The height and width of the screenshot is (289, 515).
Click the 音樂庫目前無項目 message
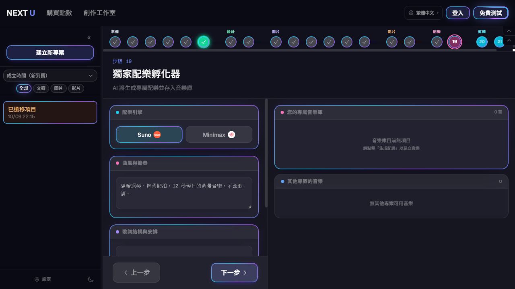pos(391,140)
